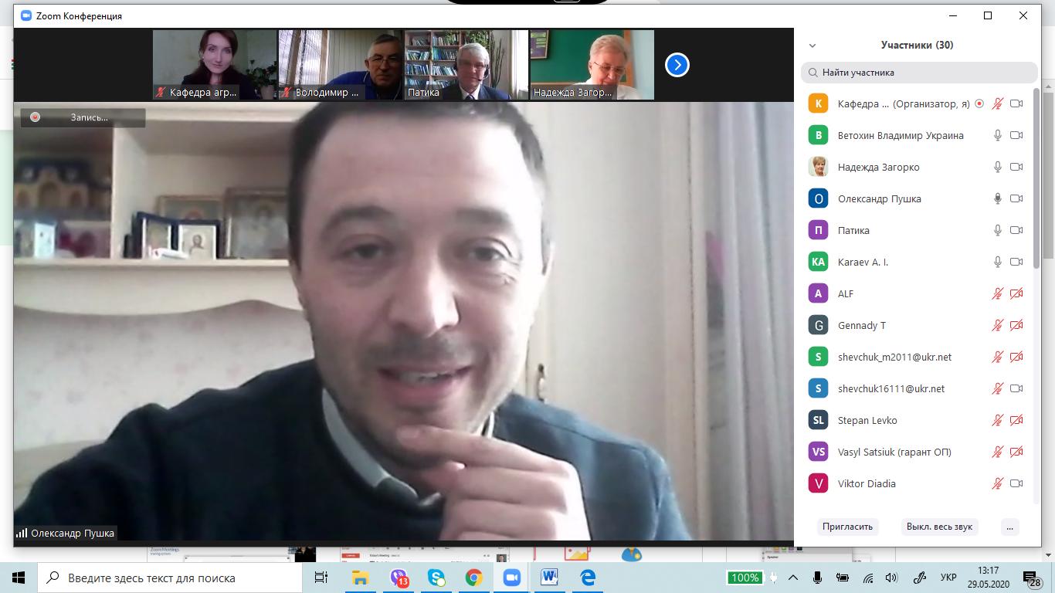Open Skype taskbar icon
This screenshot has height=593, width=1055.
436,578
